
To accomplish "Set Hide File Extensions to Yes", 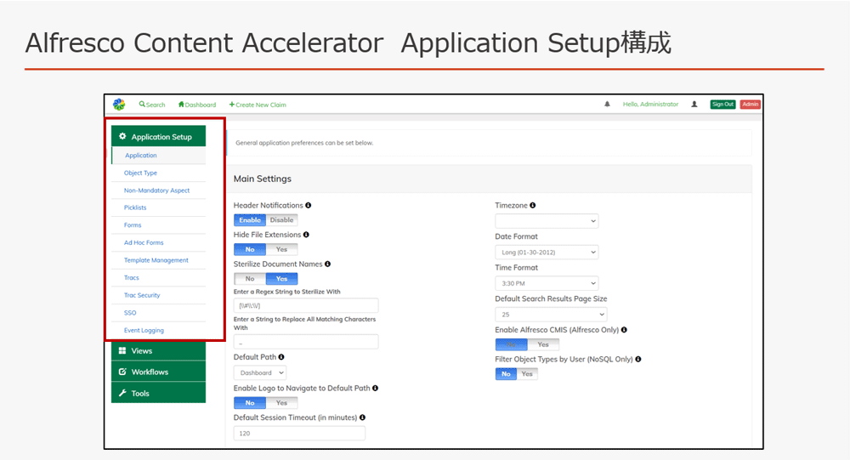I will click(x=281, y=249).
